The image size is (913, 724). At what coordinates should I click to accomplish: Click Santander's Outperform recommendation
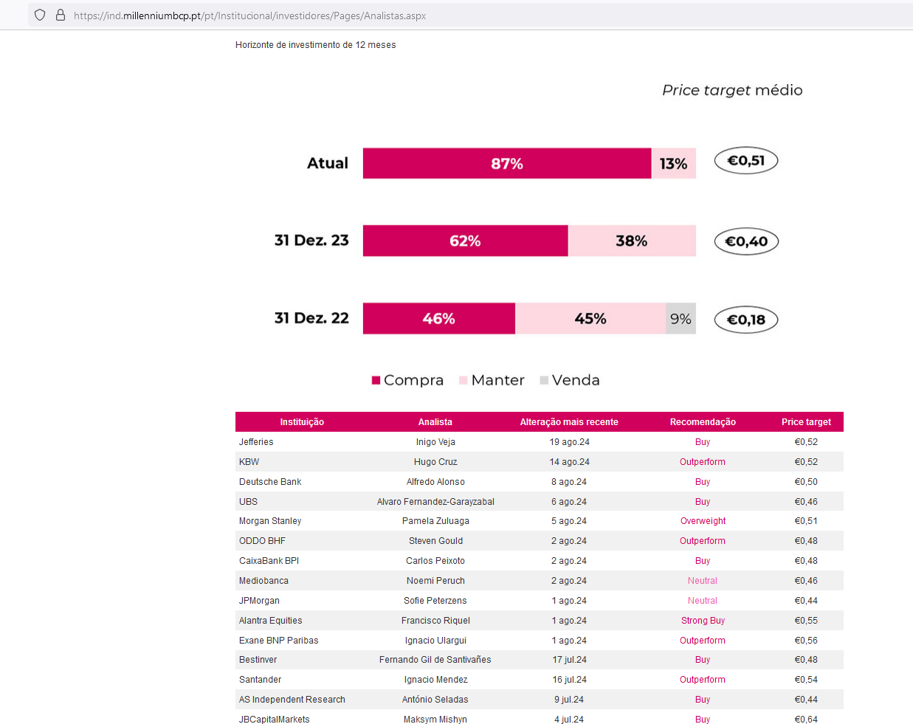[703, 680]
